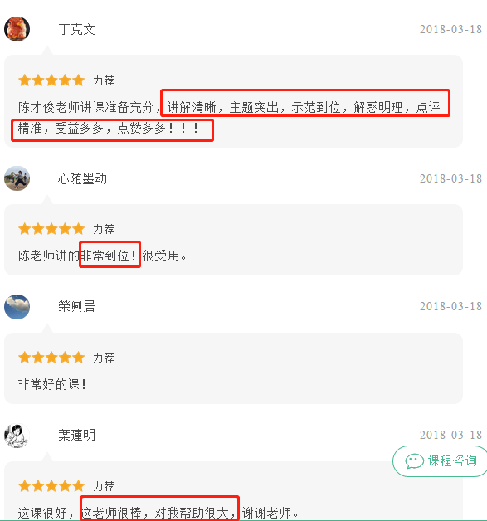Select username 榮興居
487x521 pixels.
[x=76, y=306]
